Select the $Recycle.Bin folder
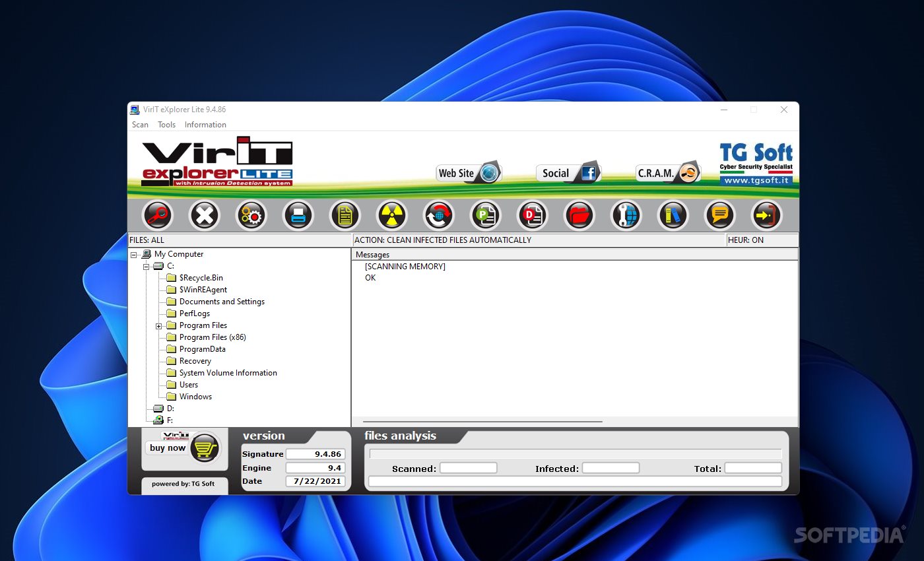 tap(201, 278)
